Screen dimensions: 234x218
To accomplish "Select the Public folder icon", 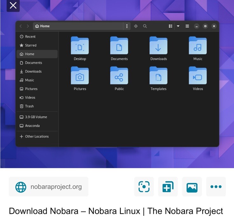I will pyautogui.click(x=119, y=75).
